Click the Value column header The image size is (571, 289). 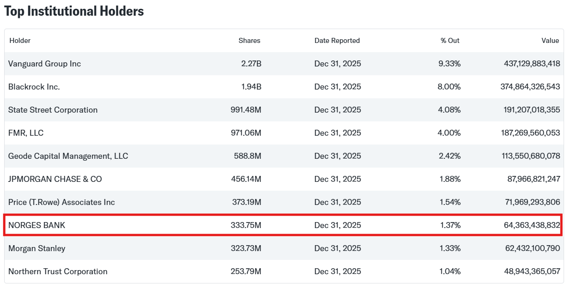(550, 41)
